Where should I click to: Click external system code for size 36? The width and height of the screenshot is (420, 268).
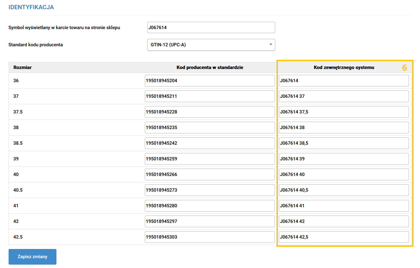(x=344, y=81)
